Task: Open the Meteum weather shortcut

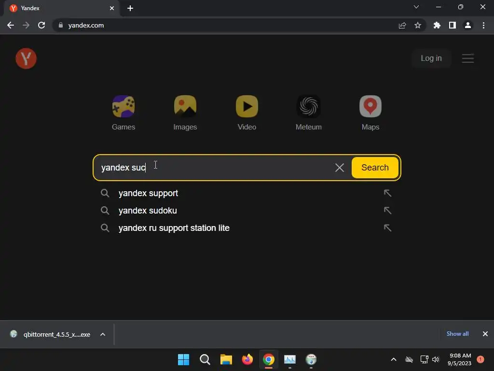Action: coord(308,113)
